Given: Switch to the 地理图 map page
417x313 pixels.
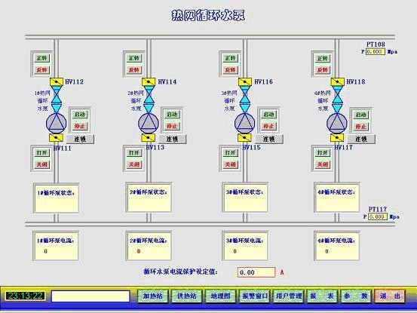Looking at the screenshot, I should (220, 296).
